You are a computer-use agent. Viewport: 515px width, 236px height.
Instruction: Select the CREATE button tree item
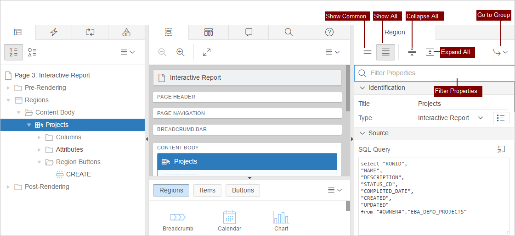[x=78, y=174]
